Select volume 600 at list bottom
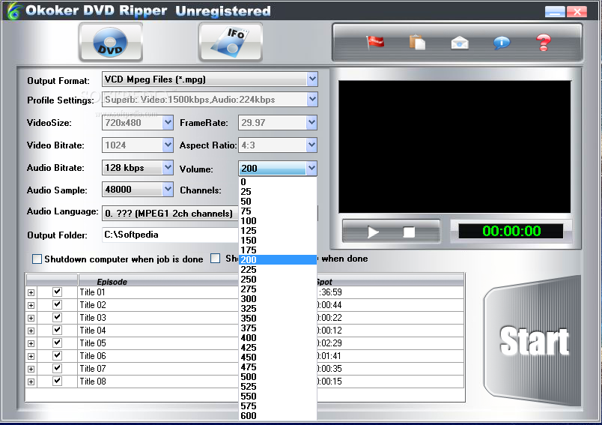Screen dimensions: 602x425 click(x=278, y=416)
